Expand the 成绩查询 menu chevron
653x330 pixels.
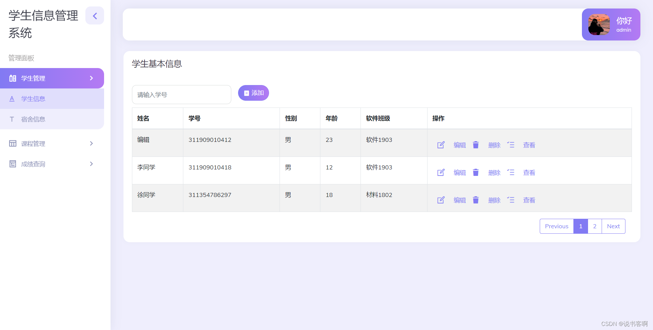[x=91, y=164]
